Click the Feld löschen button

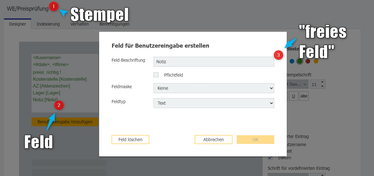130,140
